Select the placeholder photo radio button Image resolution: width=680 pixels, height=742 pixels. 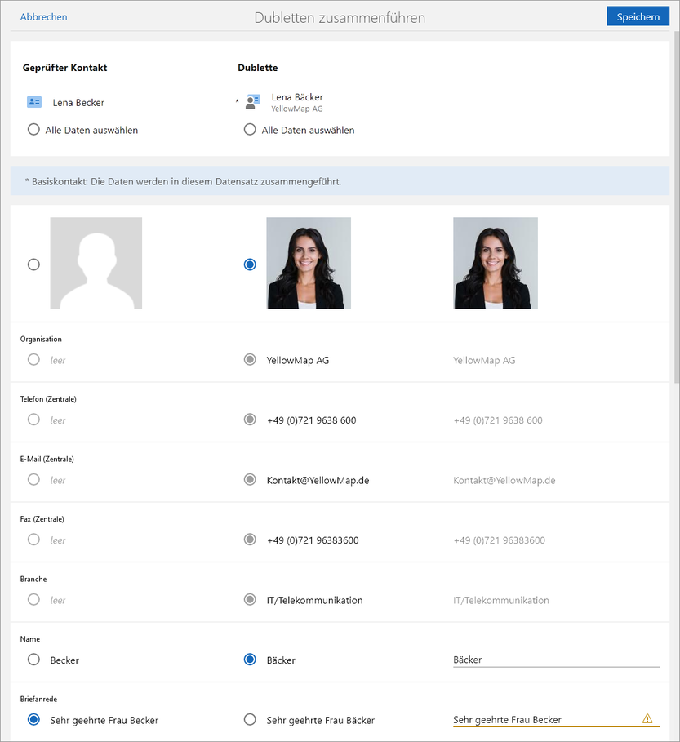pos(33,264)
